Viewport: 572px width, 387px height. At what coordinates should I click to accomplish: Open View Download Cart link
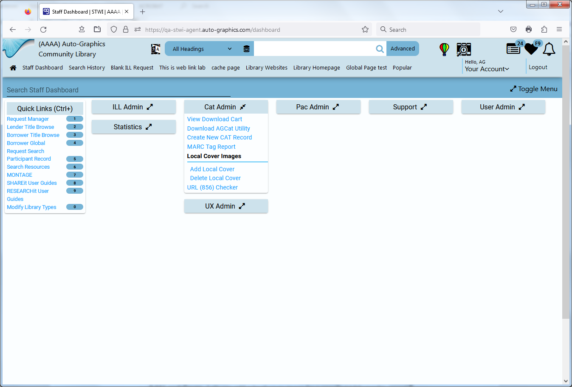point(214,120)
